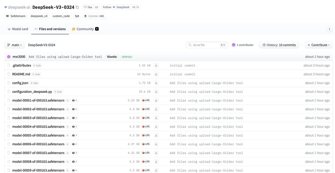Open the deepseek-ai organization link
335x173 pixels.
[x=19, y=7]
